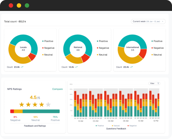The width and height of the screenshot is (172, 139).
Task: Click the red slice of International donut
Action: tap(143, 53)
